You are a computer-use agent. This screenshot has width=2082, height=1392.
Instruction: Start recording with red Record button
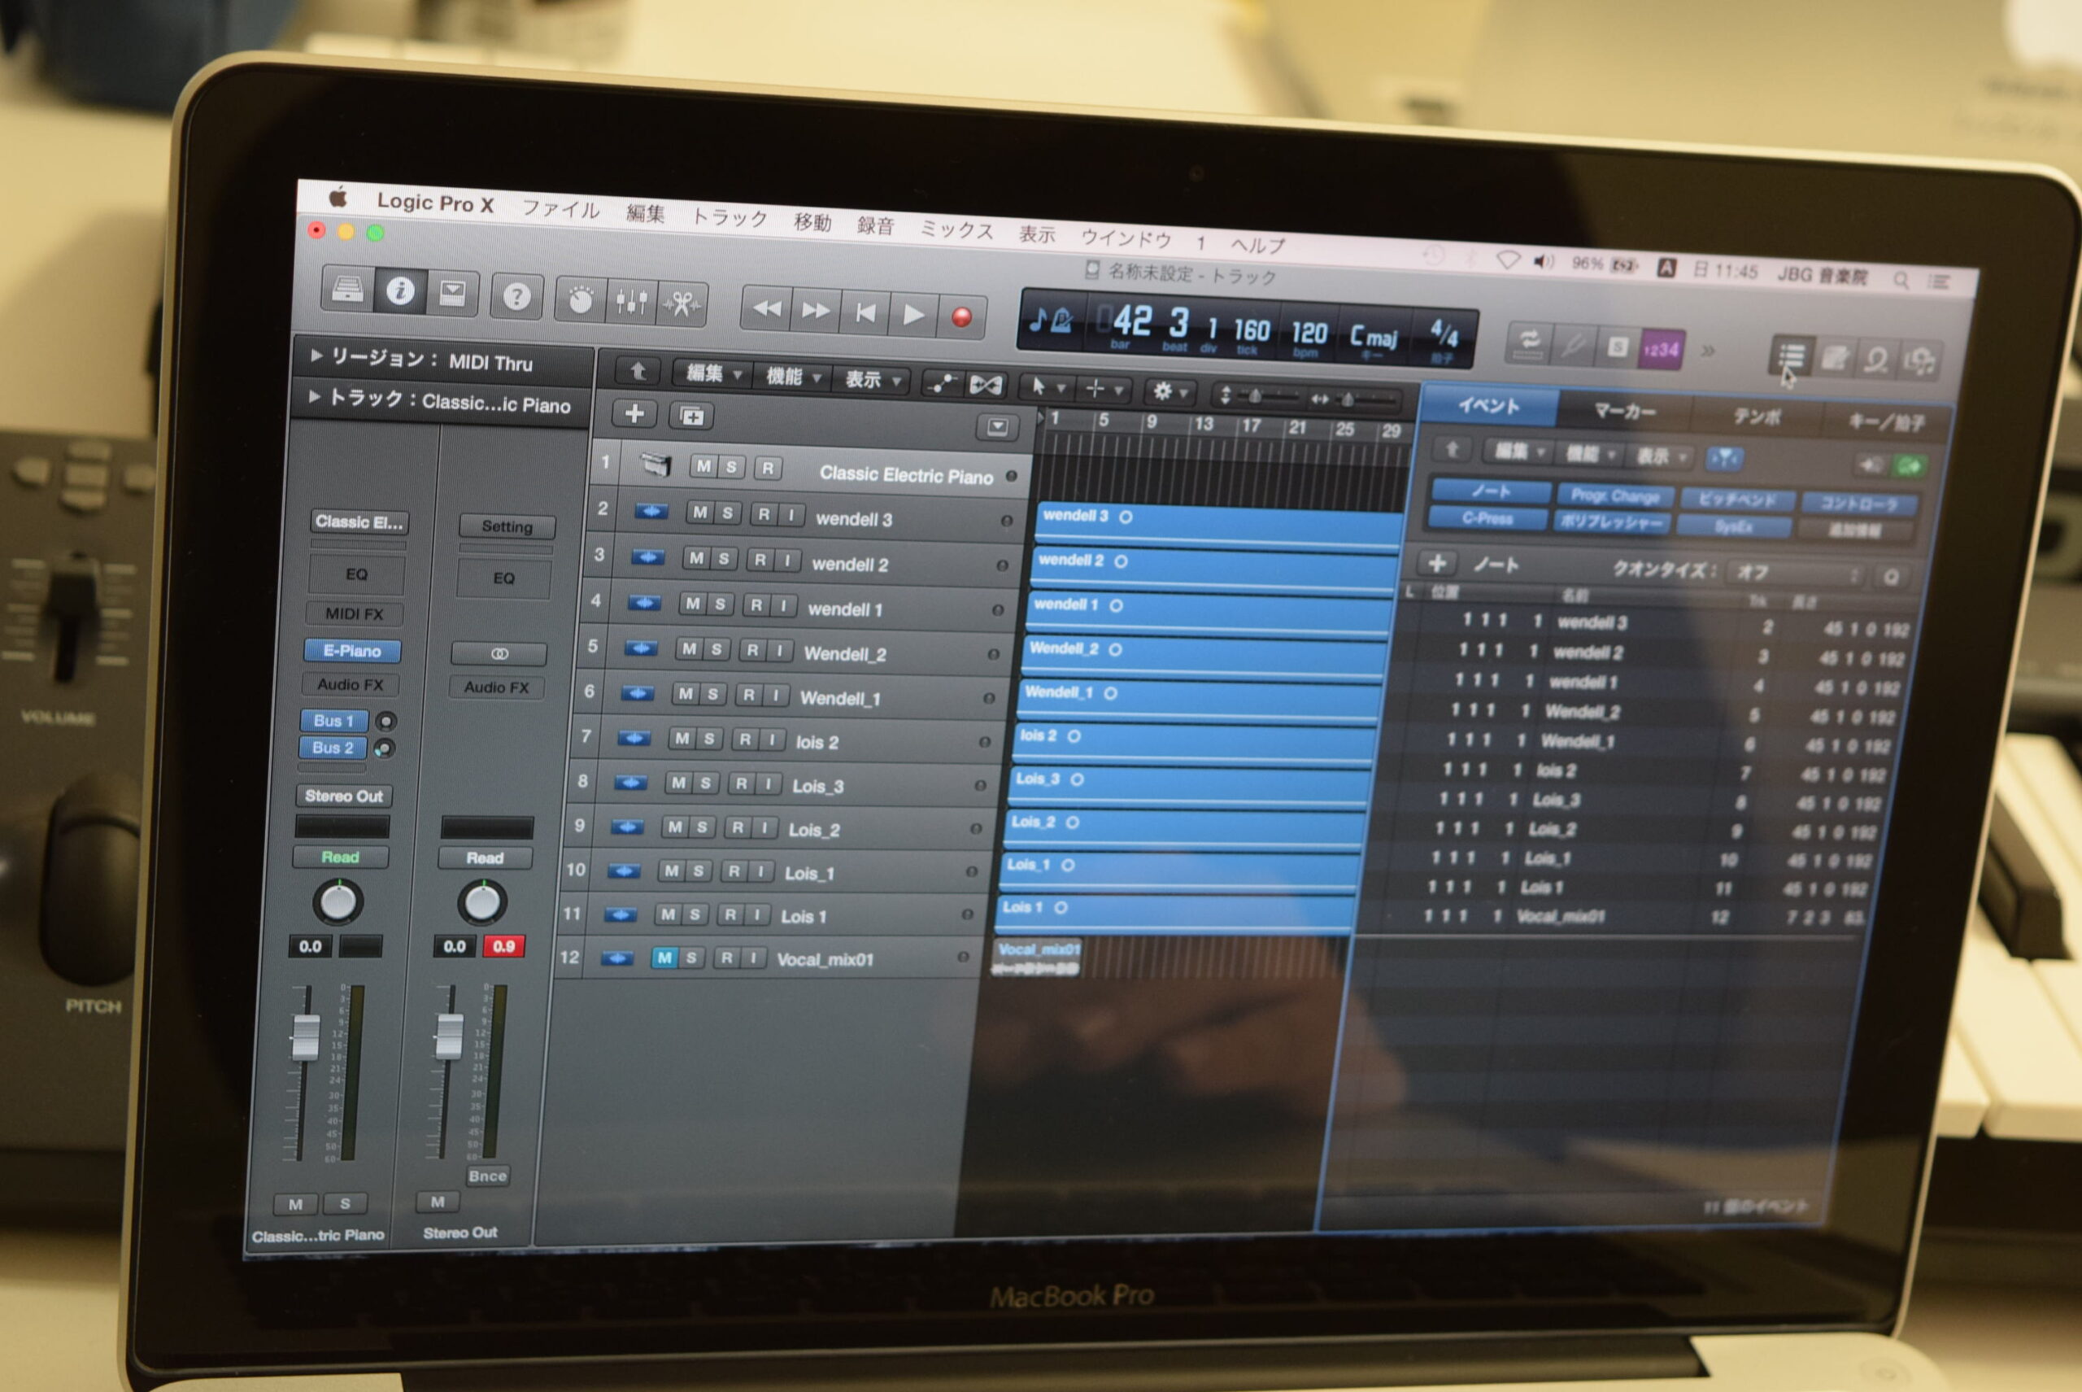(x=961, y=317)
